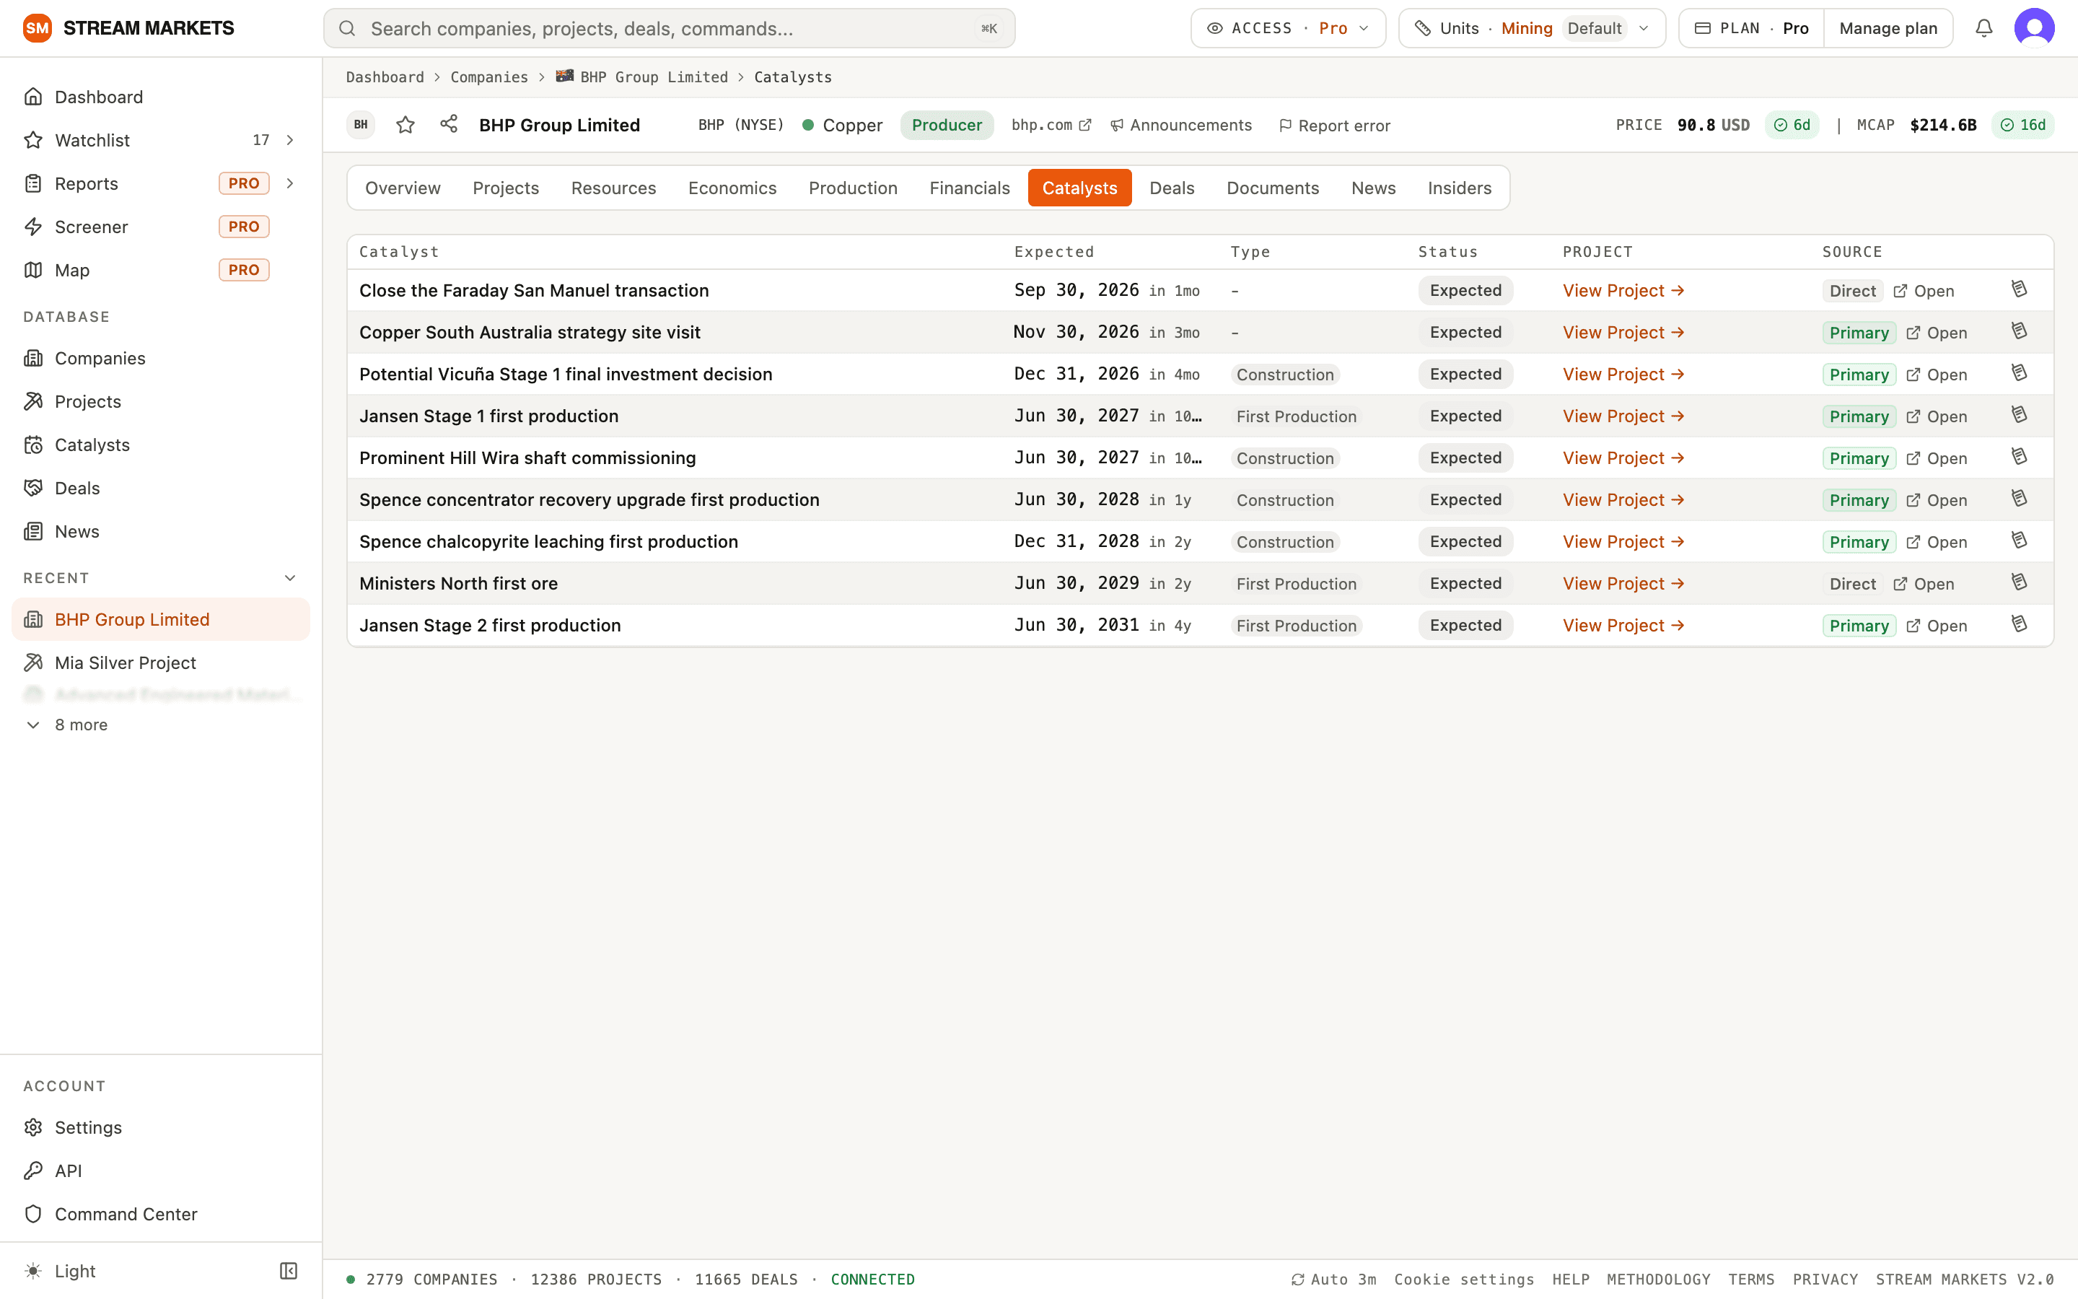
Task: Open Mia Silver Project from Recent
Action: tap(161, 662)
